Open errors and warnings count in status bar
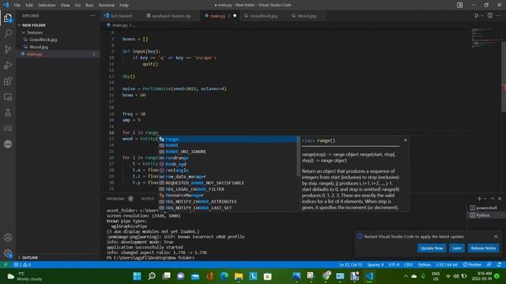This screenshot has height=284, width=506. [22, 264]
